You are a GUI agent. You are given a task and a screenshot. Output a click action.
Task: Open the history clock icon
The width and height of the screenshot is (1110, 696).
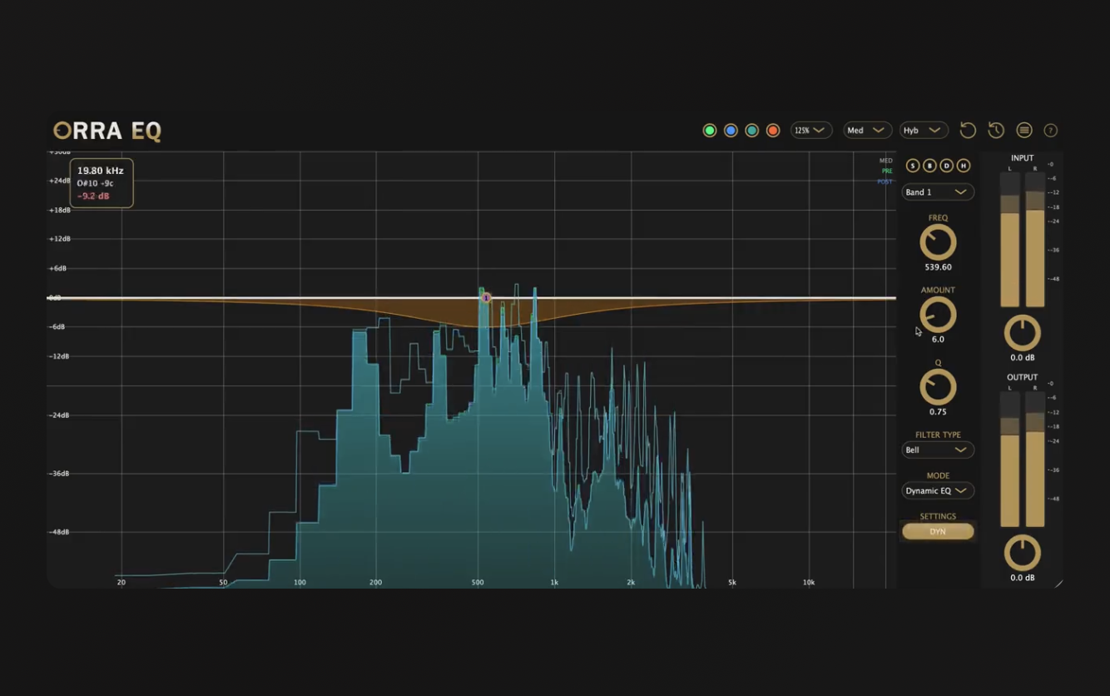click(x=996, y=131)
